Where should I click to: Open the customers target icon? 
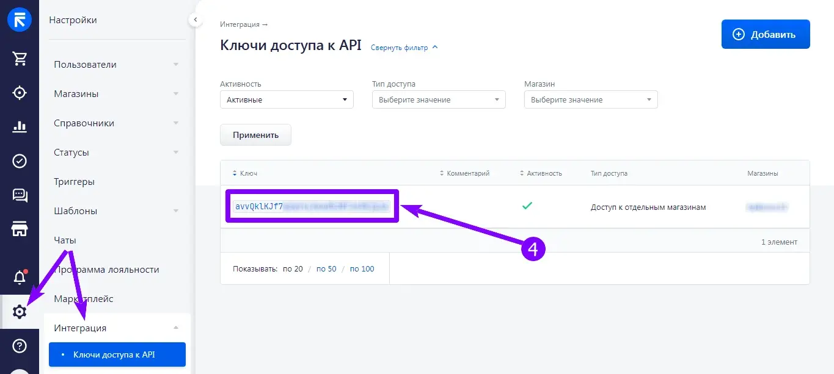click(20, 93)
